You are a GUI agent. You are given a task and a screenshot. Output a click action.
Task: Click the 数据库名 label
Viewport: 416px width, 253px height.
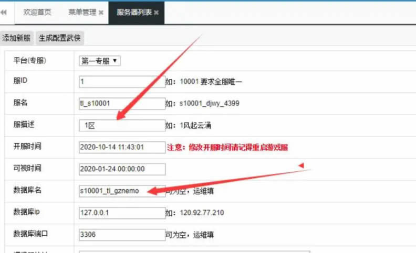pos(27,190)
